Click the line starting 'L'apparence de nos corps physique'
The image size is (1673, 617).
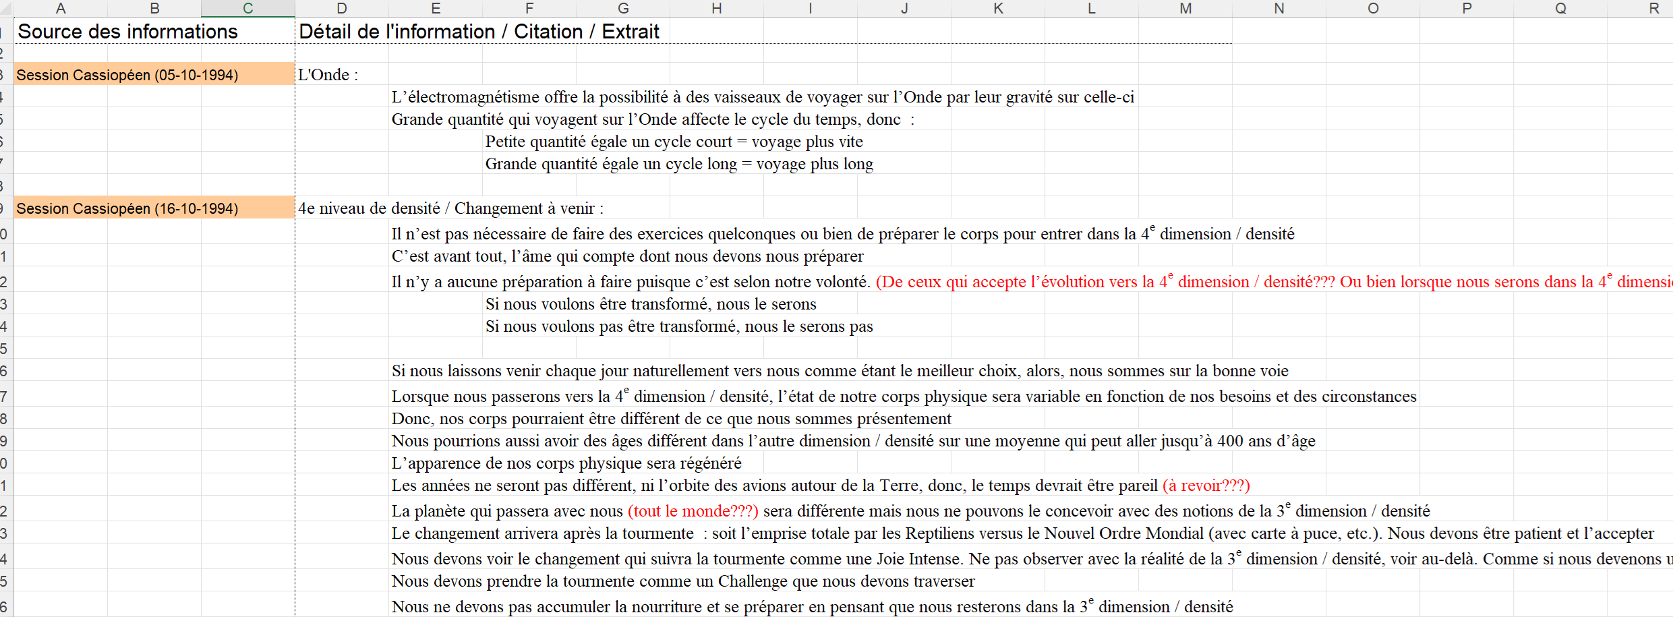[566, 463]
